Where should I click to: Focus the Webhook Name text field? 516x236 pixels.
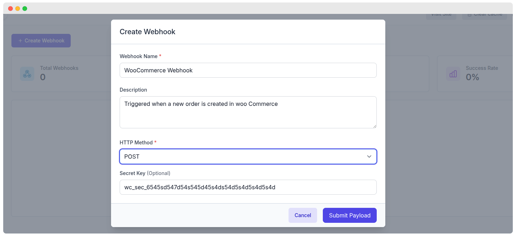click(248, 70)
